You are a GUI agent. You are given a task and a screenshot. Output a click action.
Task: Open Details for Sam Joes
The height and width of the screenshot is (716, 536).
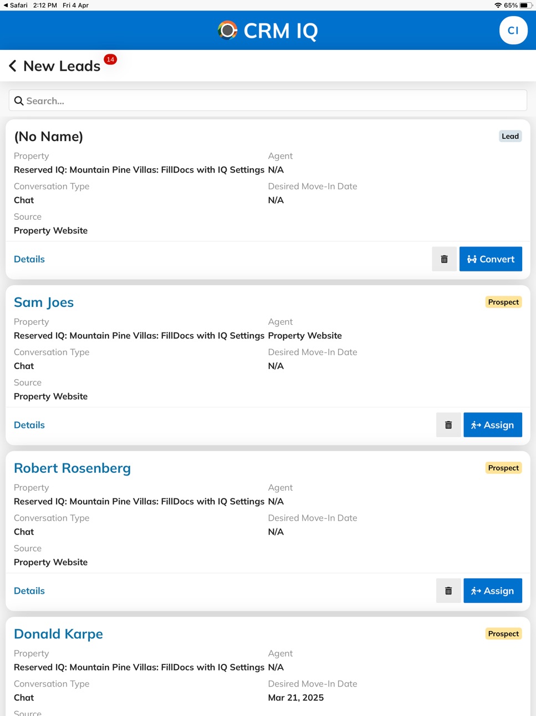(x=29, y=425)
